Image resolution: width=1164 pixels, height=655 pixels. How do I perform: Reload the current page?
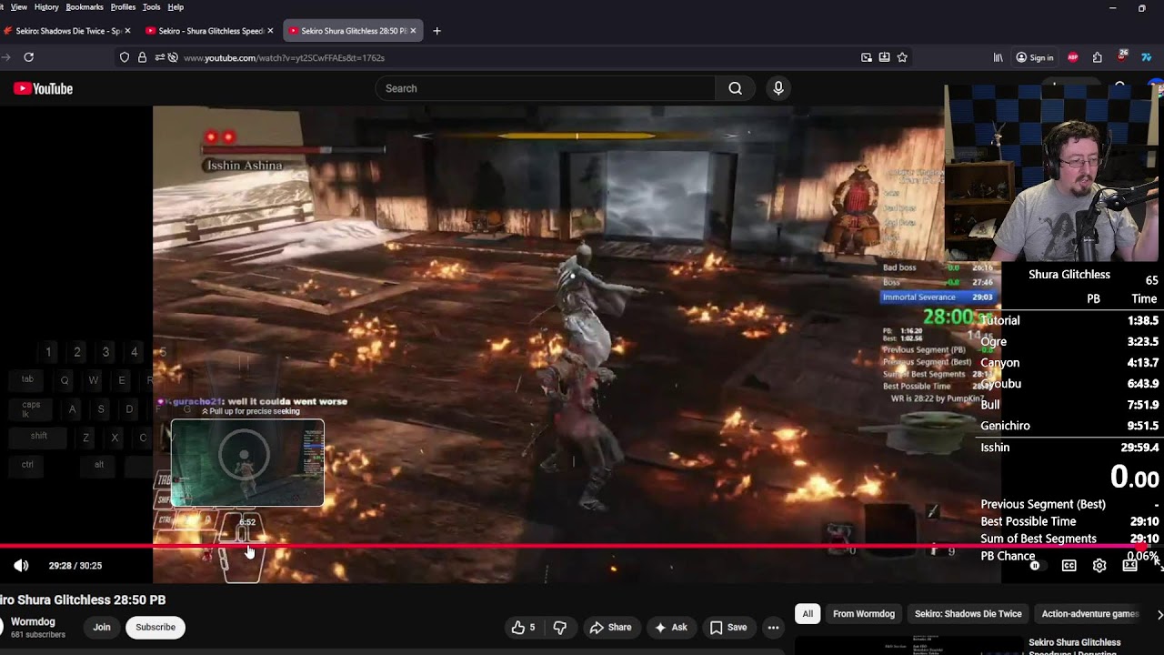click(x=29, y=57)
